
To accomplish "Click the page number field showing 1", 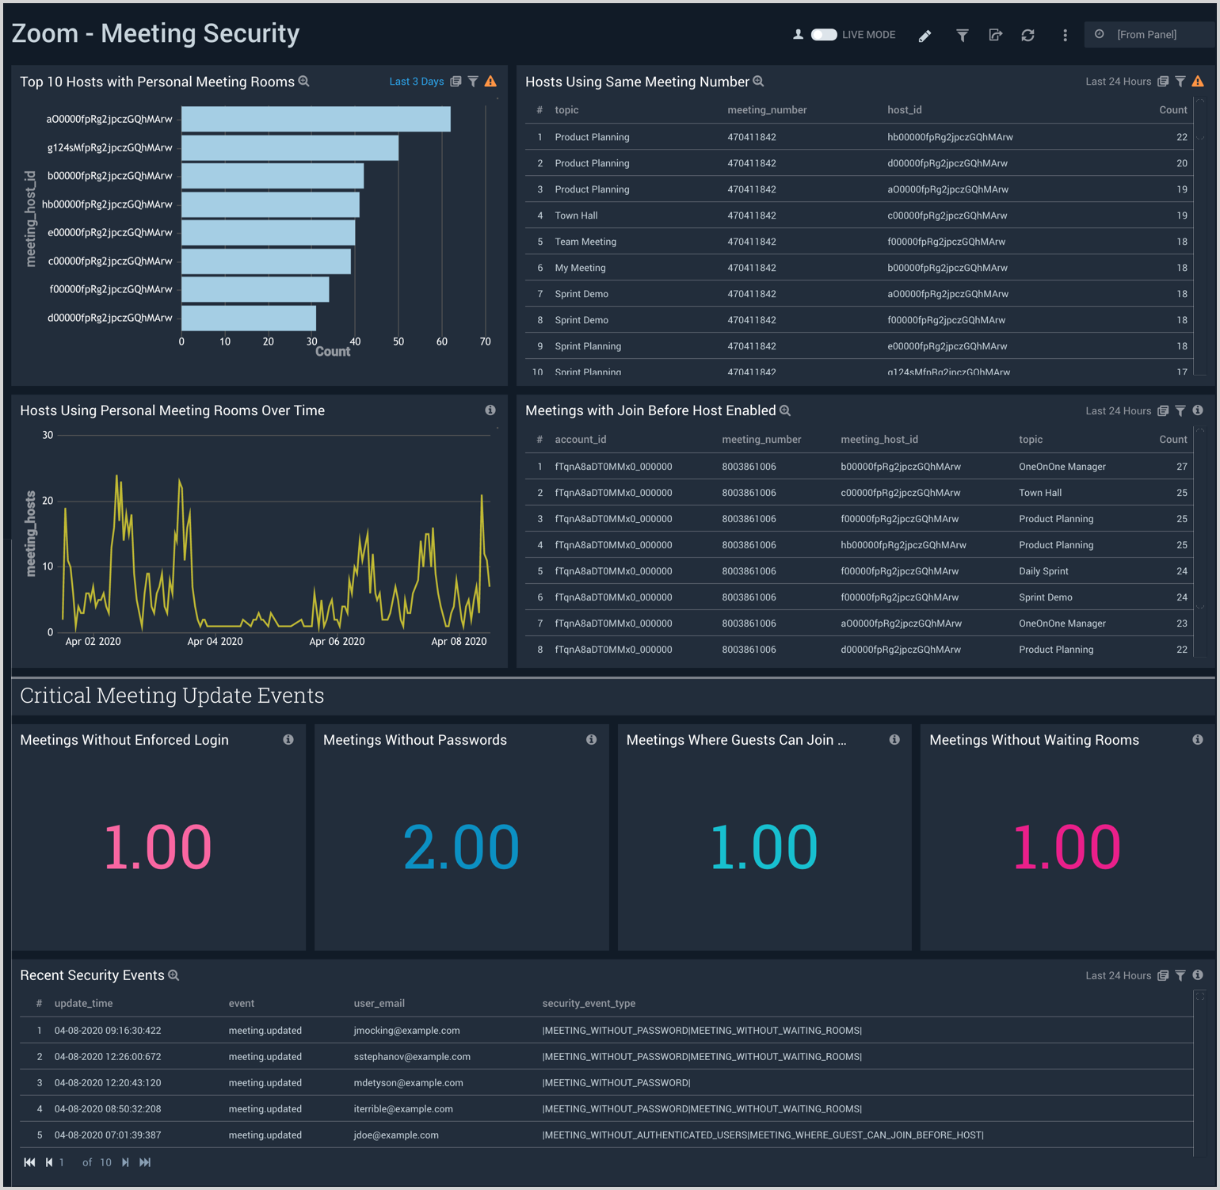I will click(x=63, y=1162).
